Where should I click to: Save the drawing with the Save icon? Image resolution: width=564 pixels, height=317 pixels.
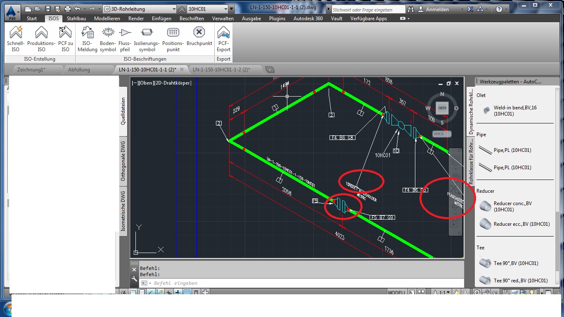tap(48, 9)
